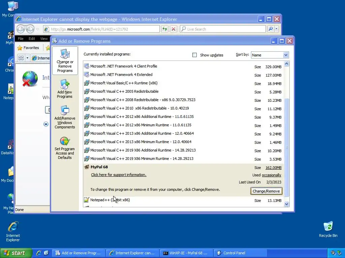
Task: Click Microsoft .NET Framework 4 Client Profile icon
Action: click(87, 66)
